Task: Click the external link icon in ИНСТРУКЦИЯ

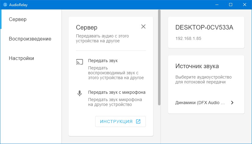Action: click(x=138, y=121)
